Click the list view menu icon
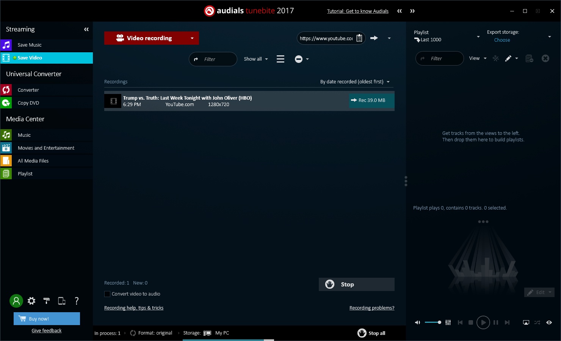The image size is (561, 341). 280,59
